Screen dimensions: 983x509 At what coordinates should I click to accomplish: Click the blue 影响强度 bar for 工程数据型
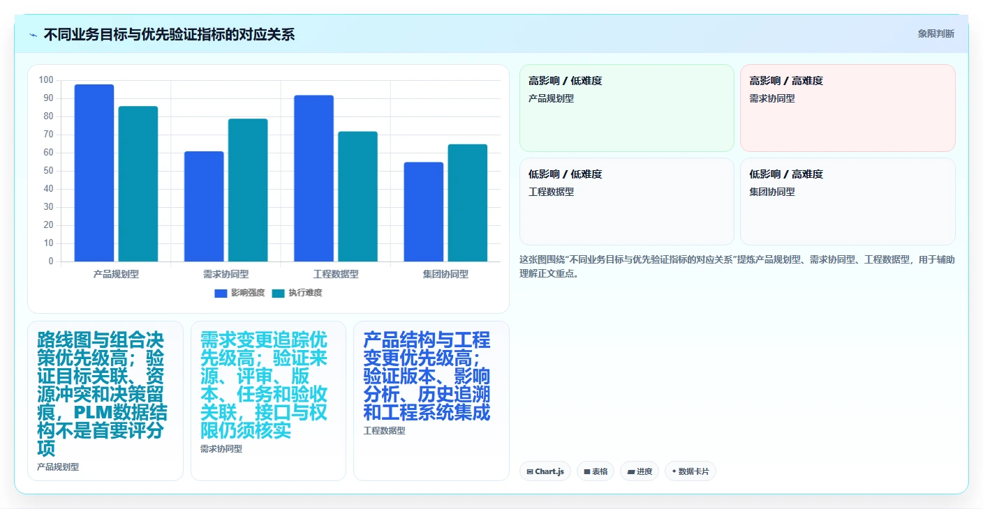pyautogui.click(x=313, y=178)
